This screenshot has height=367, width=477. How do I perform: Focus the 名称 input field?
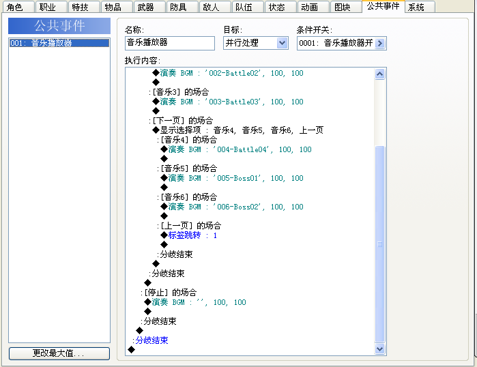(170, 43)
